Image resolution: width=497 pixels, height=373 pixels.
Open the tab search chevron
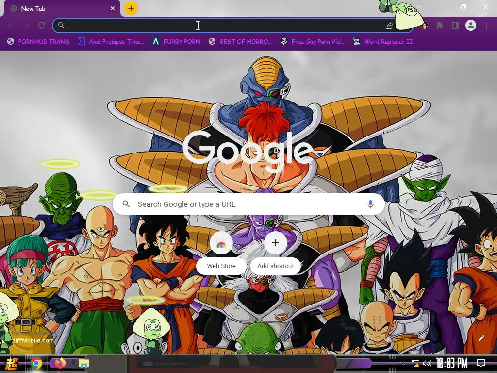(x=419, y=7)
